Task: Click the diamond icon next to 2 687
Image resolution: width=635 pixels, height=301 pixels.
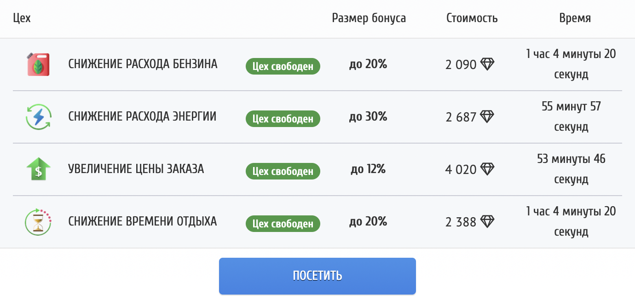Action: (x=487, y=116)
